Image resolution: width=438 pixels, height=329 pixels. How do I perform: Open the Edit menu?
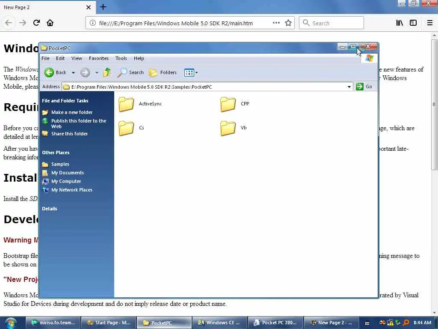(60, 58)
